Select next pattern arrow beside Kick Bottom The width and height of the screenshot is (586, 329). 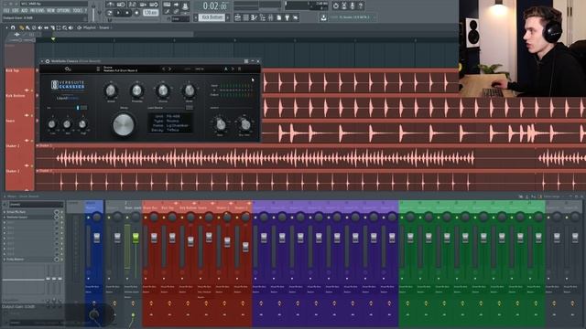click(228, 17)
